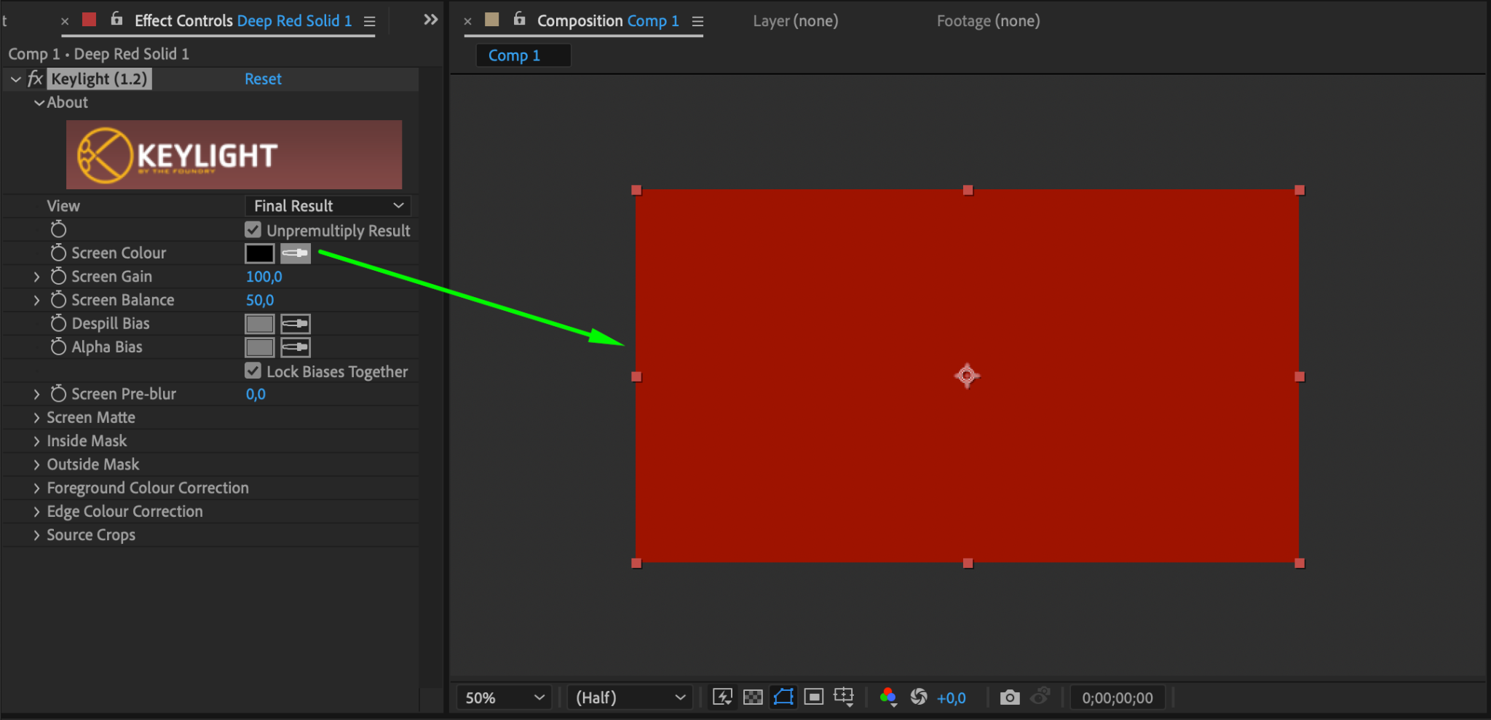The height and width of the screenshot is (720, 1491).
Task: Close the Effect Controls panel tab
Action: coord(65,22)
